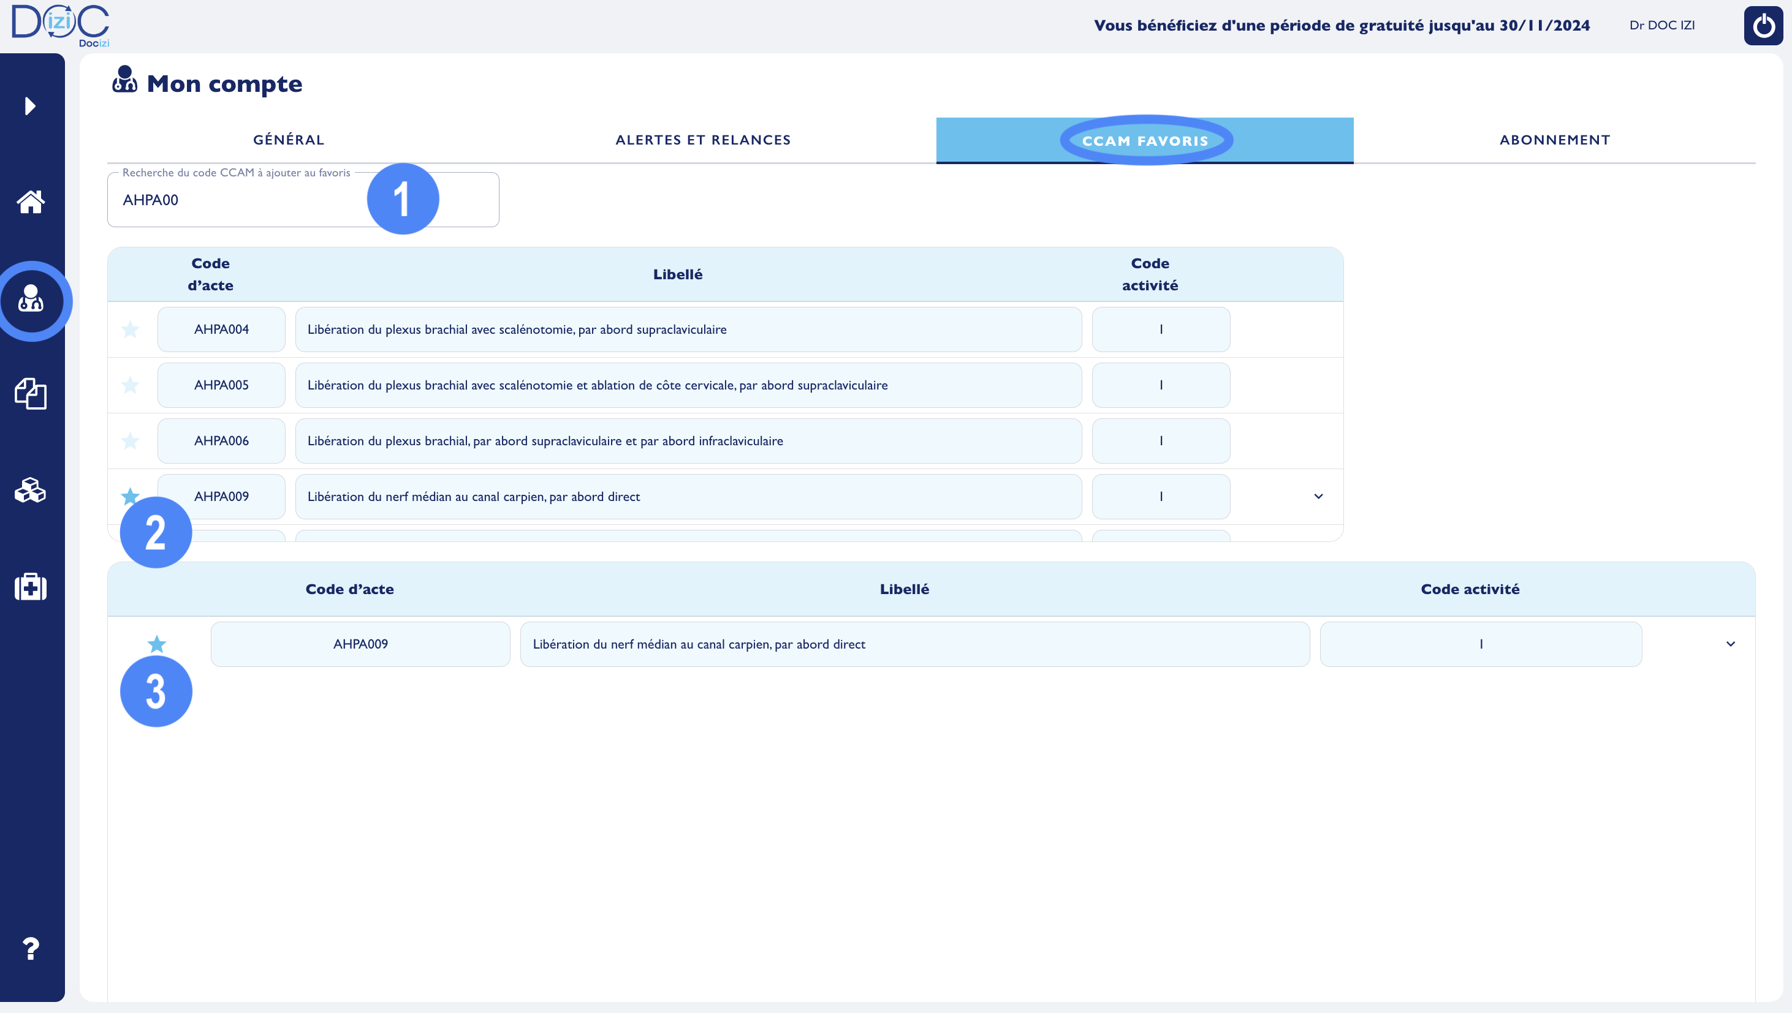1792x1013 pixels.
Task: Open the help question mark icon
Action: 31,949
